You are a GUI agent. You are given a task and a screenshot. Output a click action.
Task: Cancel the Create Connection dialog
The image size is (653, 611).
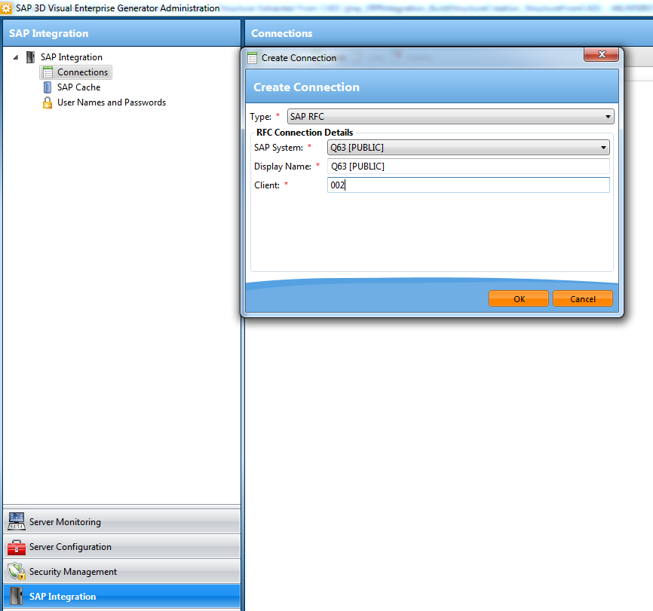pos(583,299)
